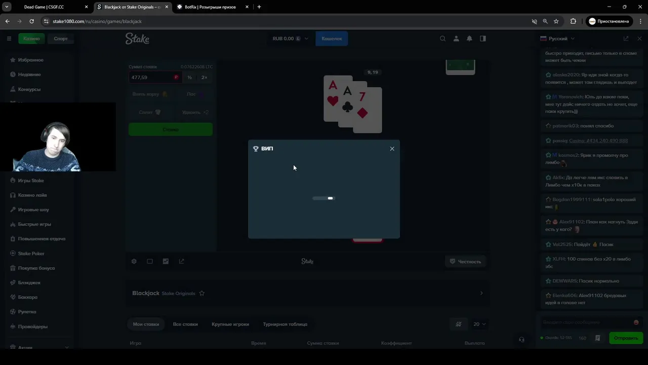The image size is (648, 365).
Task: Toggle theatre mode icon below game
Action: (150, 262)
